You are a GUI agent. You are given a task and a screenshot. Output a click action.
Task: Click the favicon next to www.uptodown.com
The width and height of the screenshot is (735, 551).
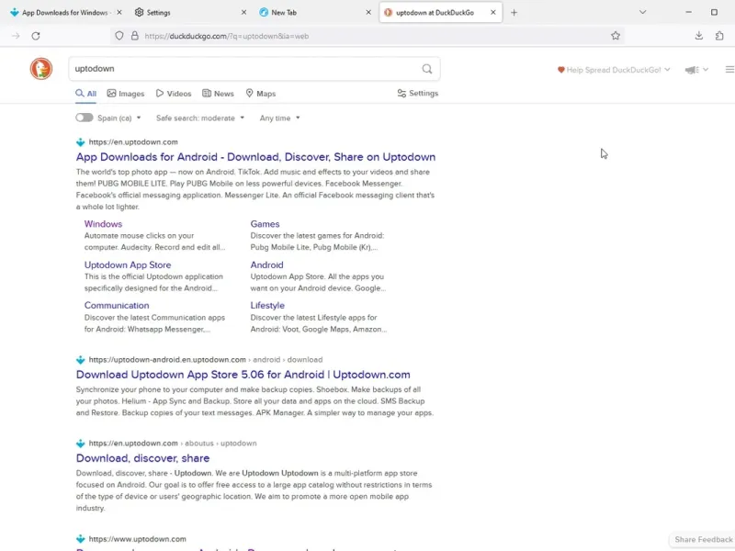coord(81,539)
